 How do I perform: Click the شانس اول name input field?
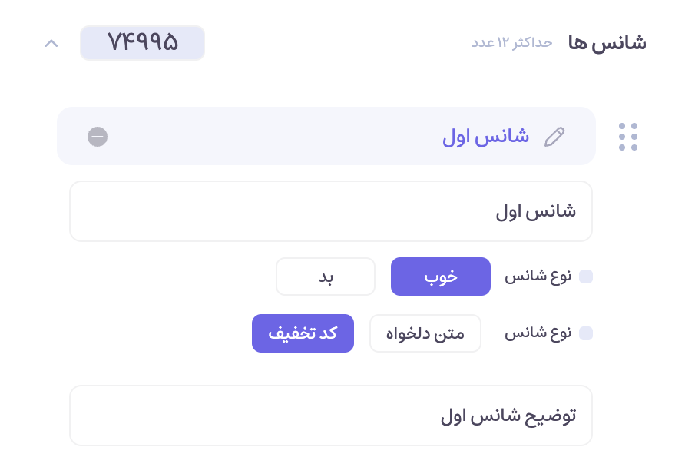click(x=330, y=210)
